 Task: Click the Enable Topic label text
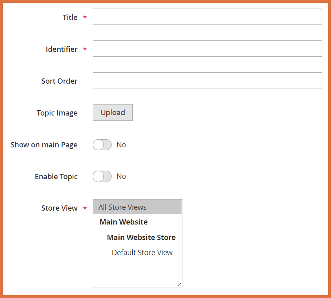(56, 177)
